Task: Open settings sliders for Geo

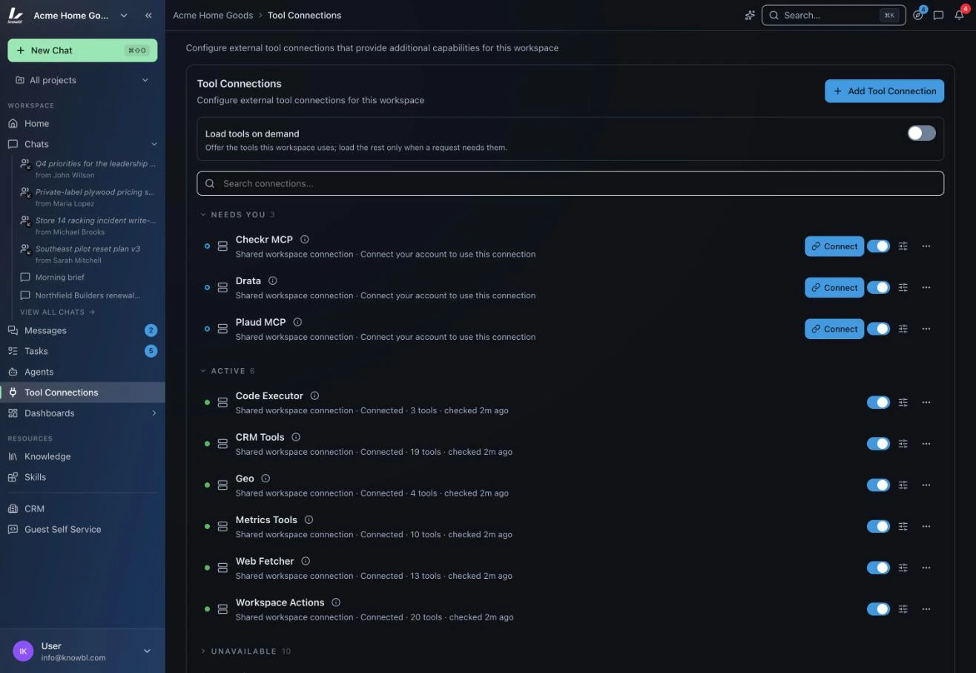Action: point(903,485)
